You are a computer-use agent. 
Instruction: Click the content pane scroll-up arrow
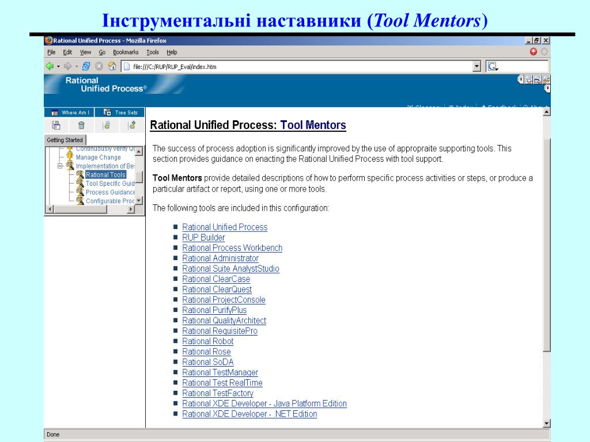[547, 112]
